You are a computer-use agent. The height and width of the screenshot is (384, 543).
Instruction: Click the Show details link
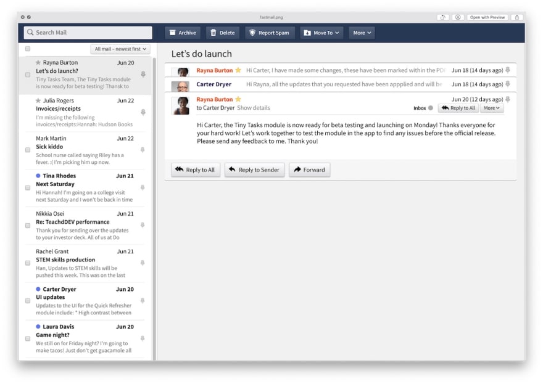click(x=254, y=108)
